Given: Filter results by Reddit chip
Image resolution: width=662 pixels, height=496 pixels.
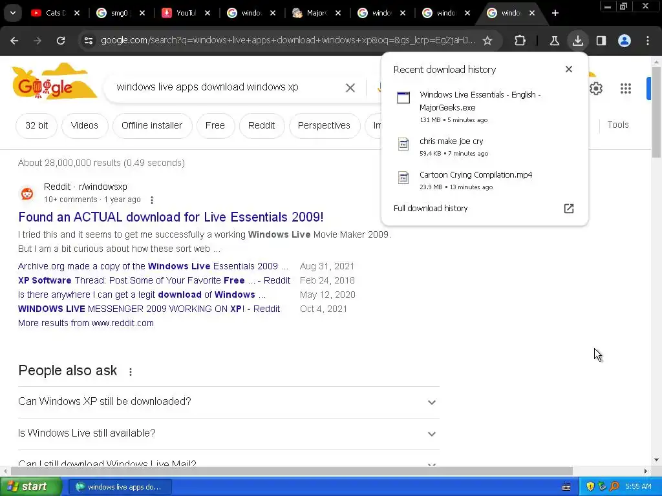Looking at the screenshot, I should (261, 126).
